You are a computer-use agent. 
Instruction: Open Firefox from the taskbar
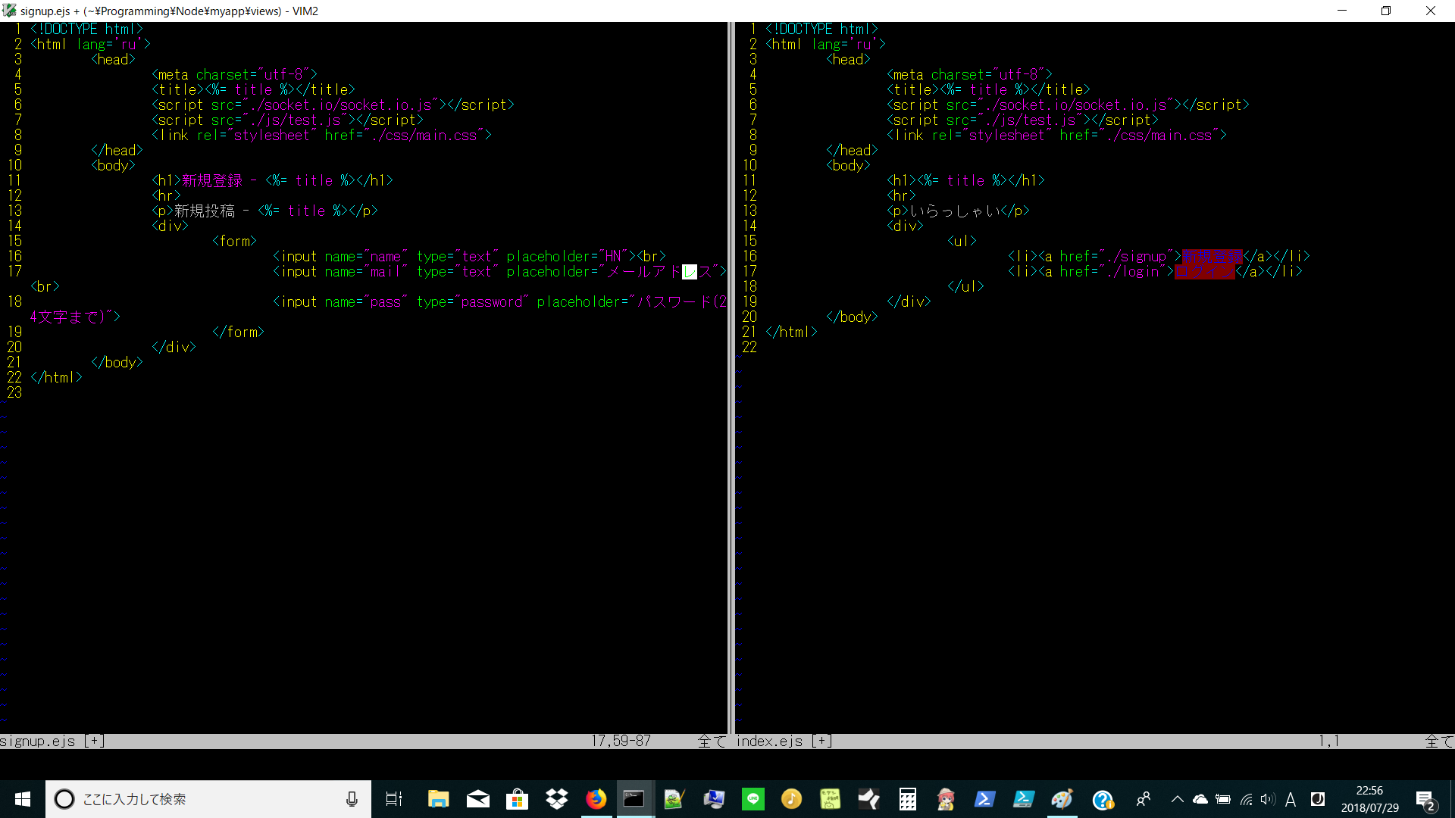click(596, 799)
